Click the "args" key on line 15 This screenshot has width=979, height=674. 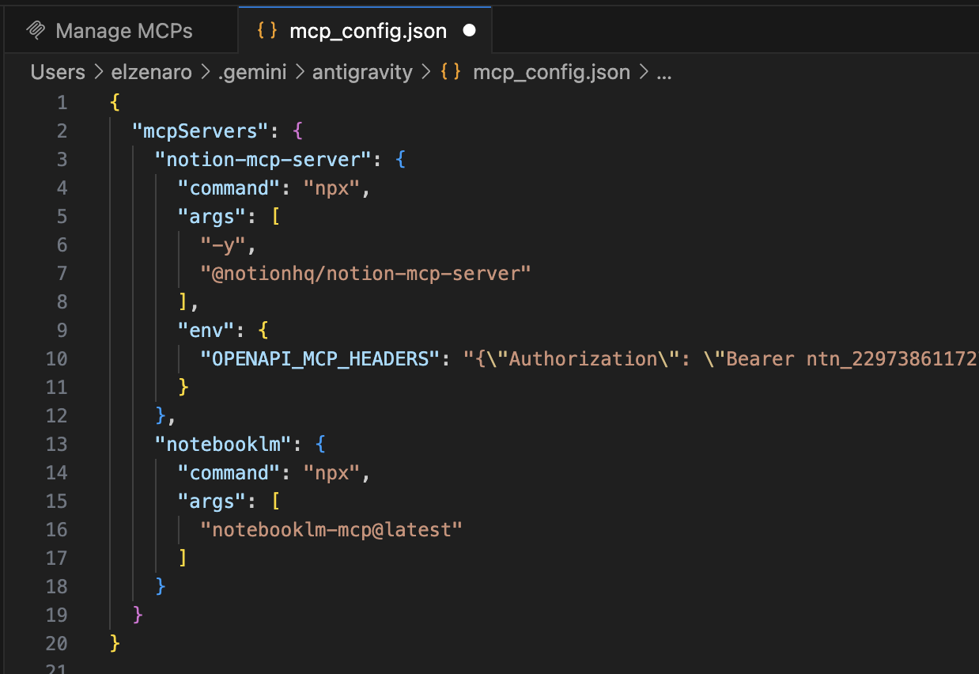coord(212,502)
